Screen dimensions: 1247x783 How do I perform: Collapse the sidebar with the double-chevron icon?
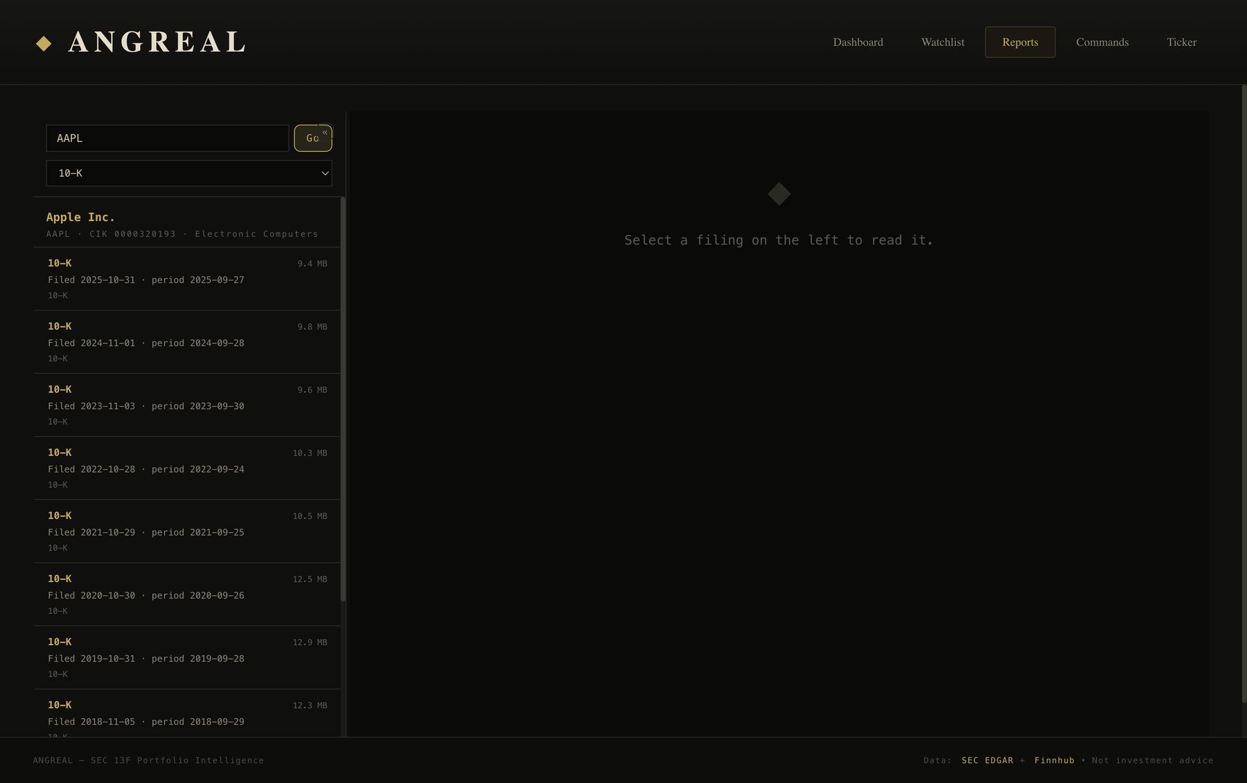pyautogui.click(x=325, y=132)
